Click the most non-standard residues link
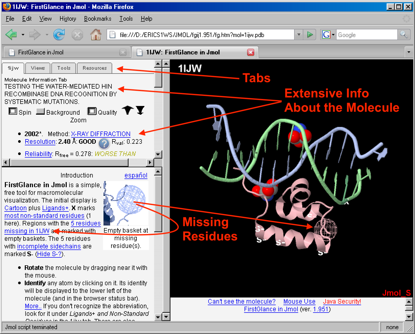 coord(44,216)
